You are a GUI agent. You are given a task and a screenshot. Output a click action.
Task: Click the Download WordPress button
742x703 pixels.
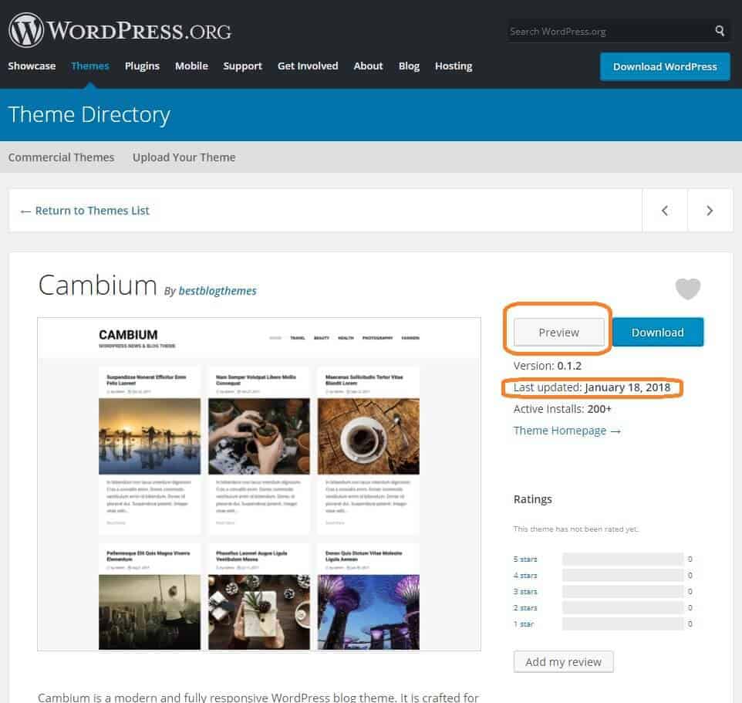[665, 66]
